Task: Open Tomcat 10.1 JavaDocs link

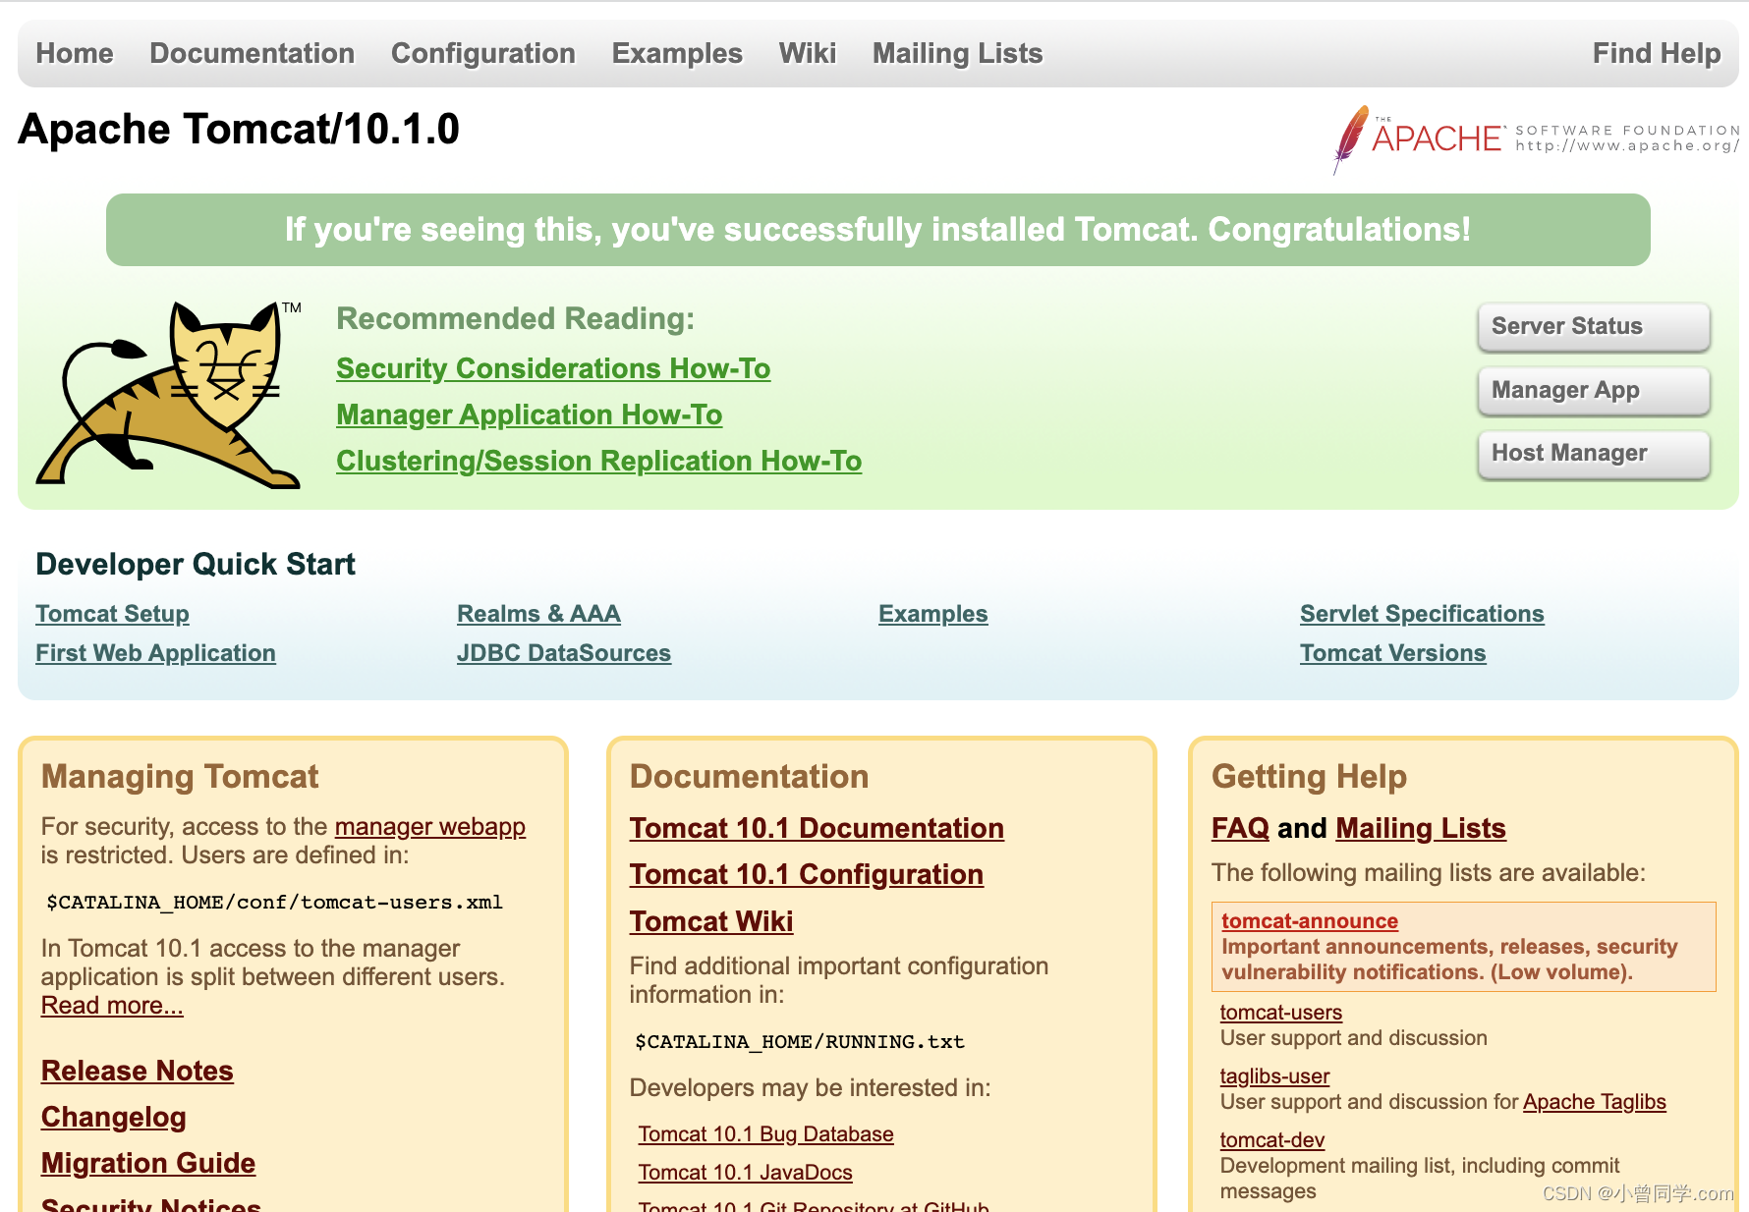Action: pyautogui.click(x=746, y=1173)
